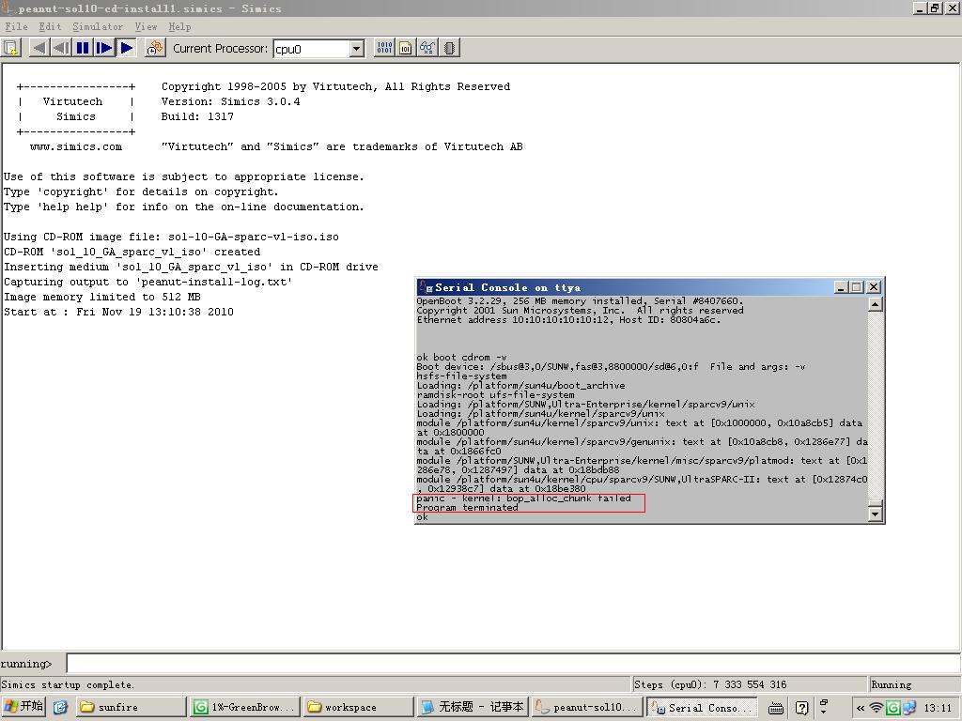Viewport: 962px width, 721px height.
Task: Click the 'Image memory limited to 512 MB' line
Action: pos(101,297)
